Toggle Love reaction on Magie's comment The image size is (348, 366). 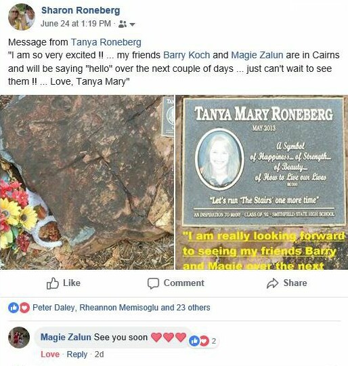pyautogui.click(x=50, y=354)
